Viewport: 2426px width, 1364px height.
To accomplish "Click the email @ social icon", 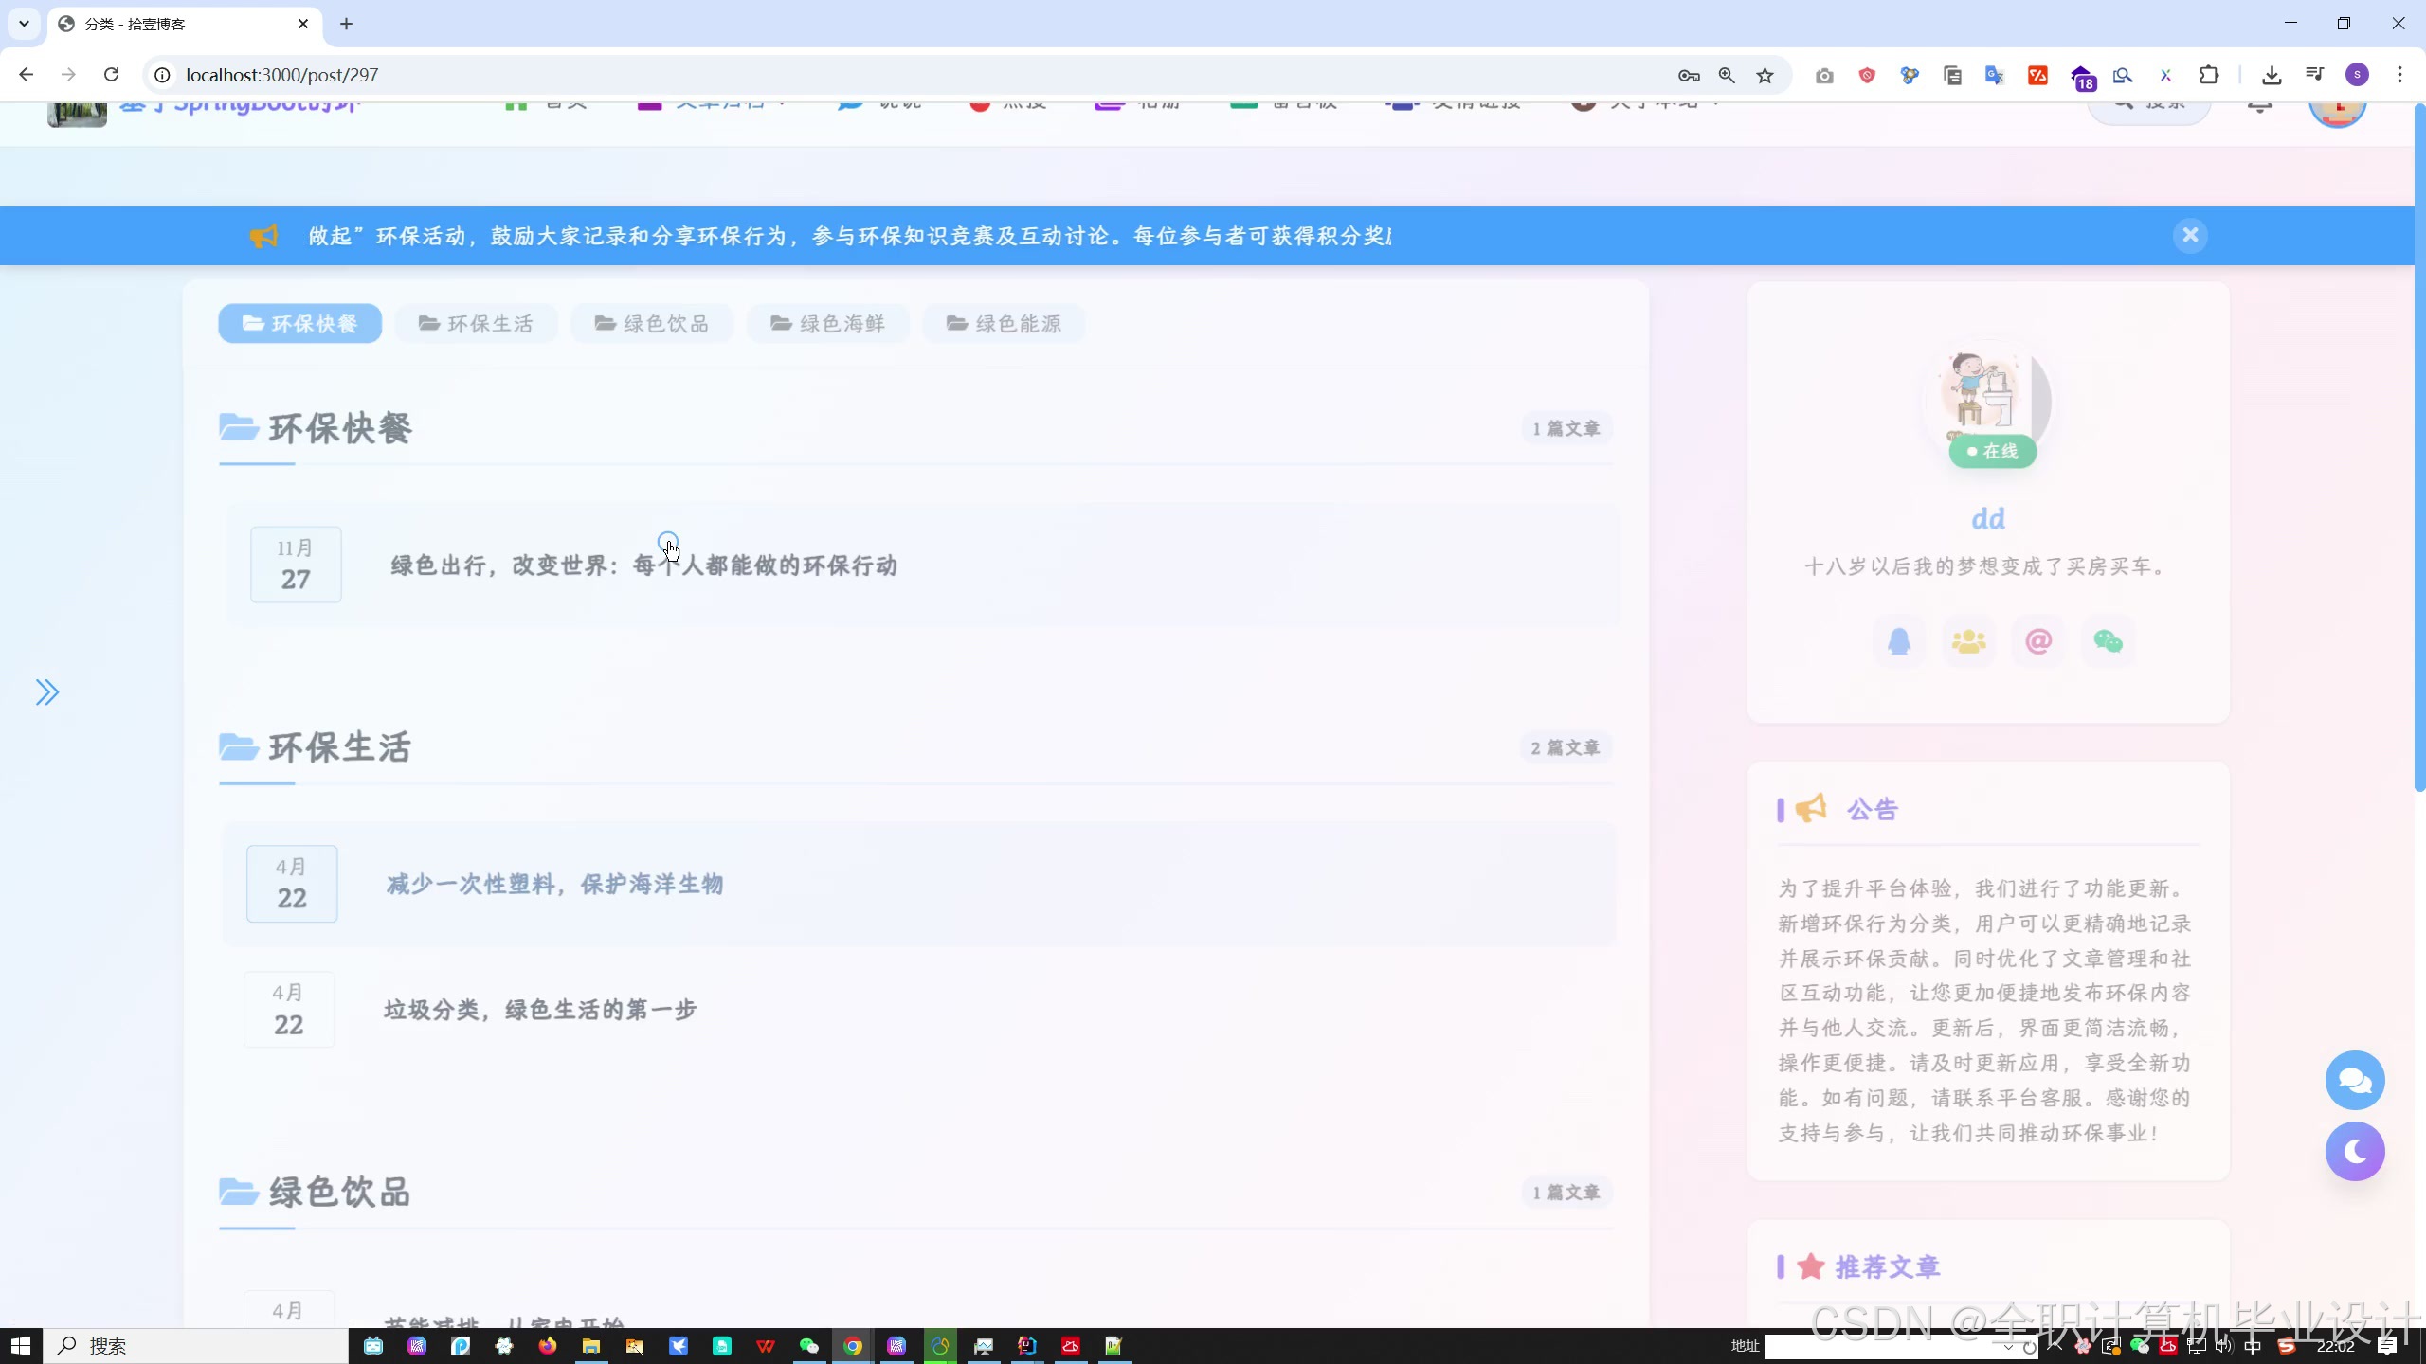I will tap(2038, 642).
